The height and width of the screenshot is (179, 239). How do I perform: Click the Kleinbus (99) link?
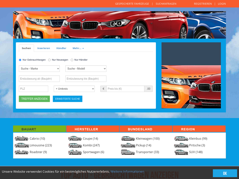[x=198, y=139]
